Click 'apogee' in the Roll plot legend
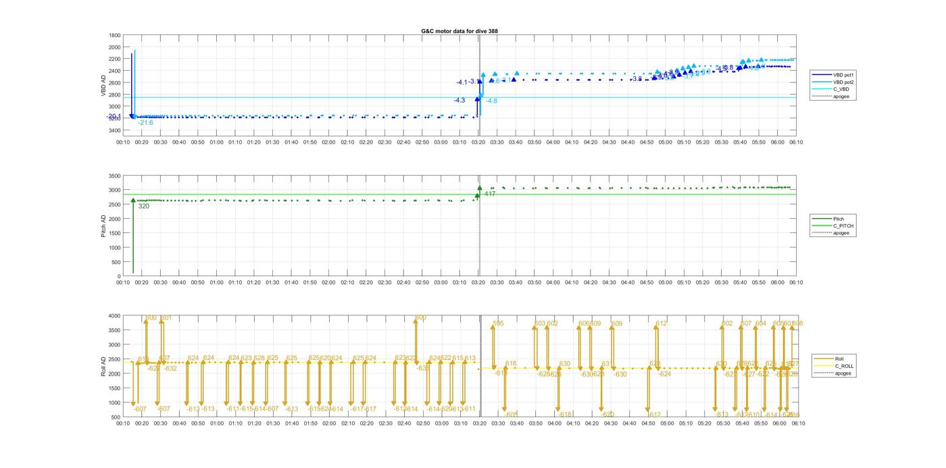This screenshot has width=946, height=468. coord(843,373)
